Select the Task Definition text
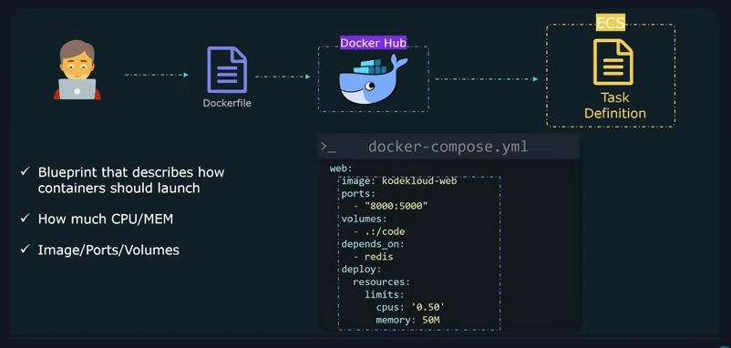The image size is (731, 348). (x=615, y=106)
